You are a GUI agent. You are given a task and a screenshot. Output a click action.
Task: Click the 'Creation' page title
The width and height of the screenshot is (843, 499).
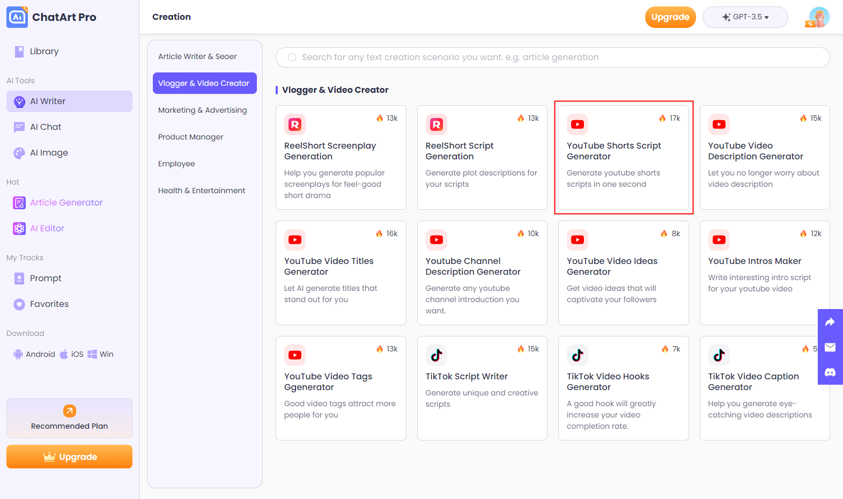[x=172, y=17]
